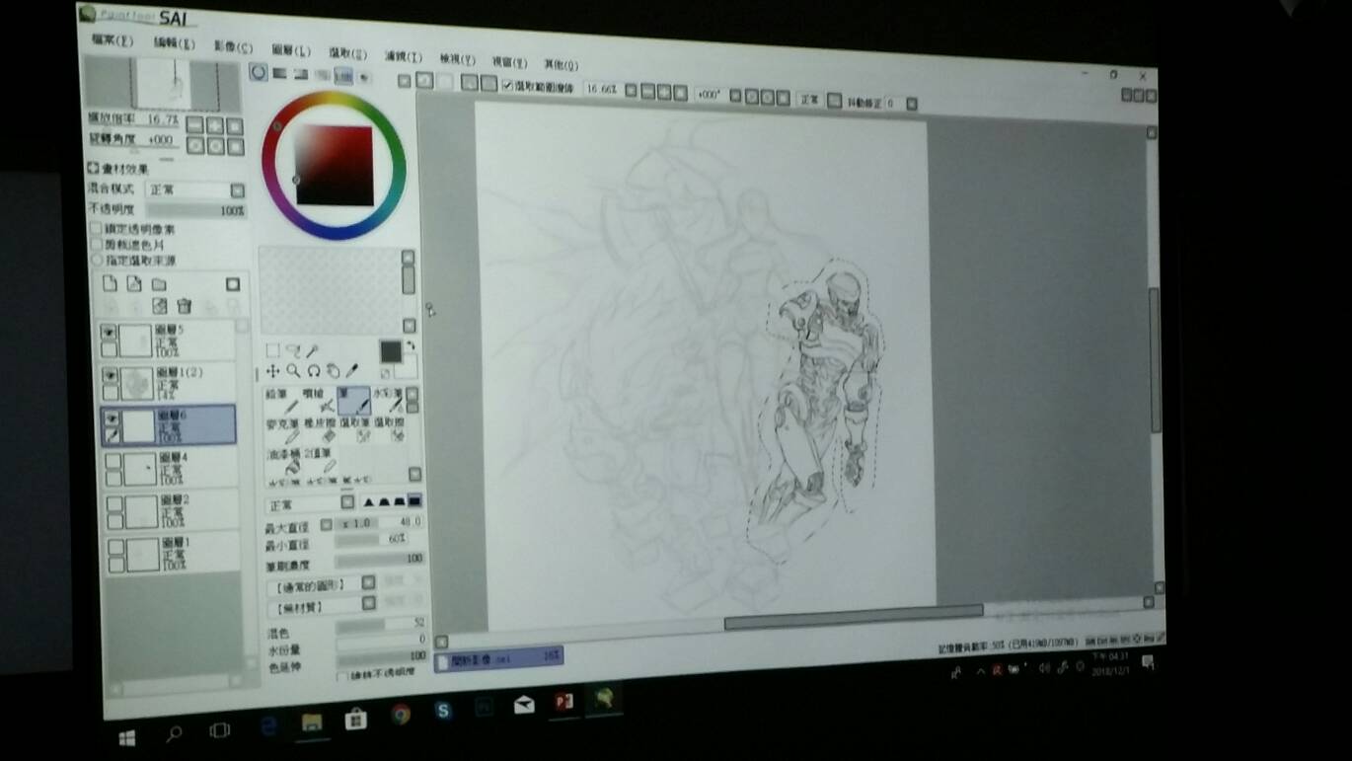1352x761 pixels.
Task: Open the 無材質 brush texture dropdown
Action: pyautogui.click(x=369, y=603)
